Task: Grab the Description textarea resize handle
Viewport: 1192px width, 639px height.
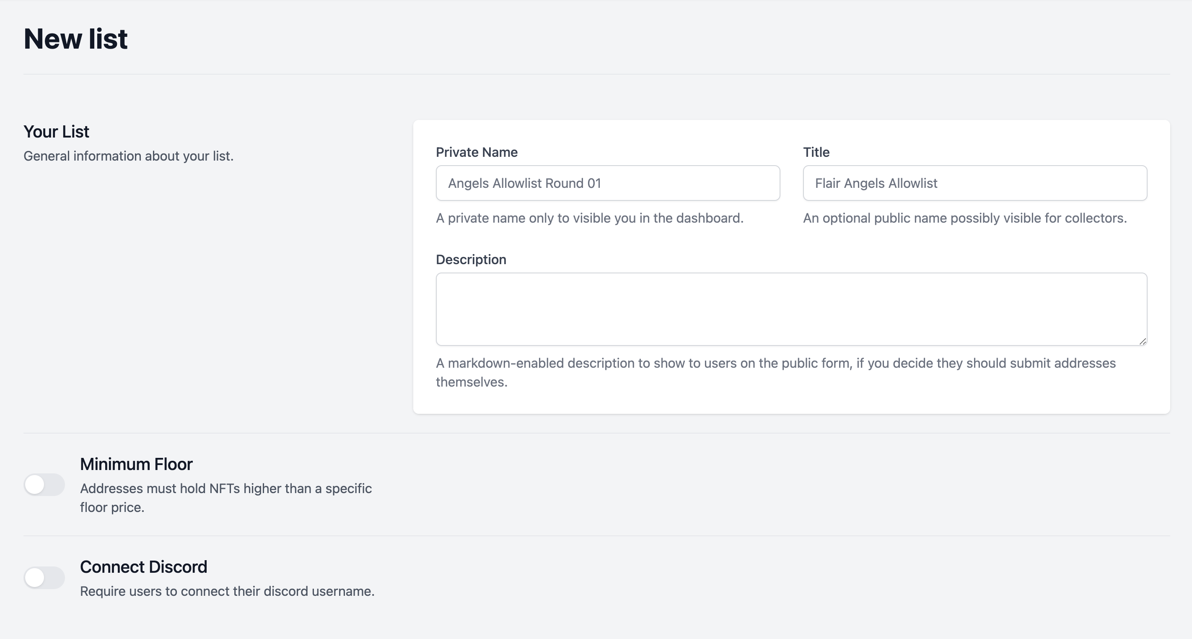Action: [x=1143, y=341]
